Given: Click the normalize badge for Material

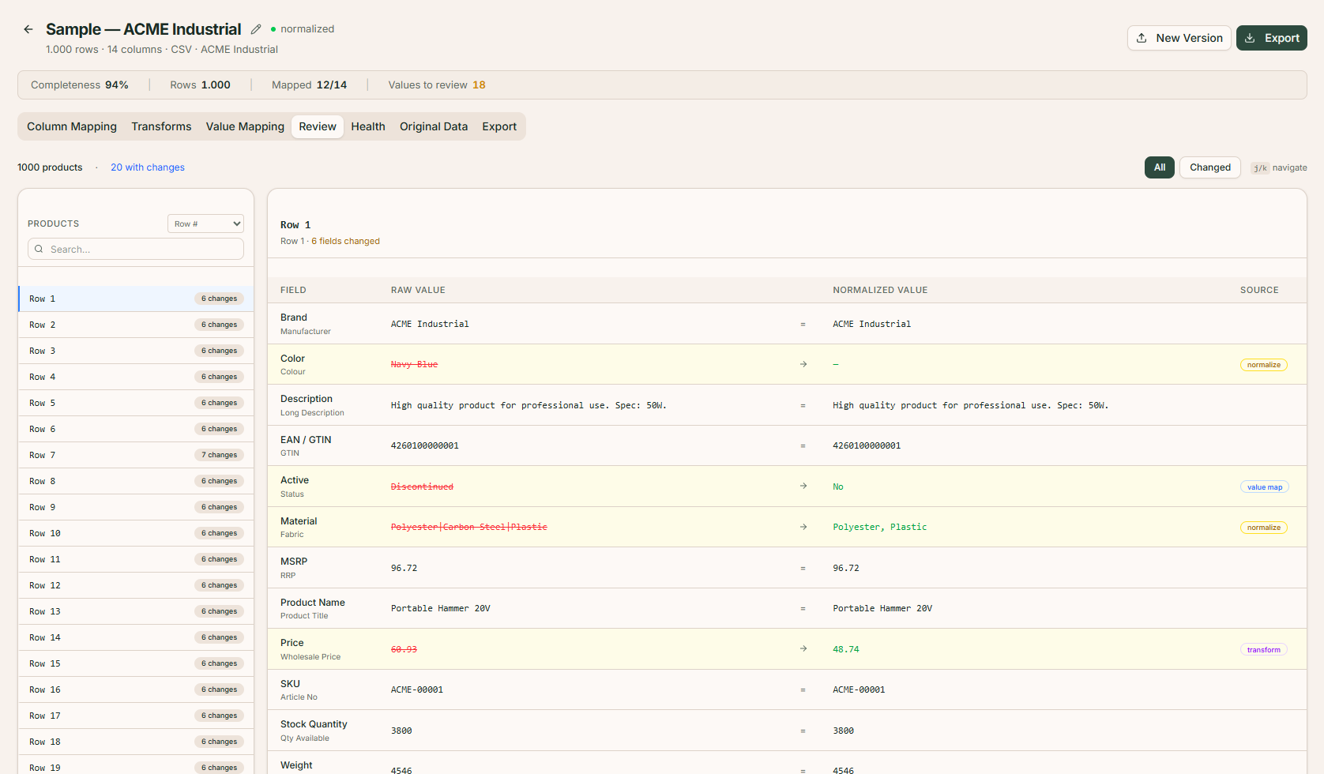Looking at the screenshot, I should point(1263,528).
